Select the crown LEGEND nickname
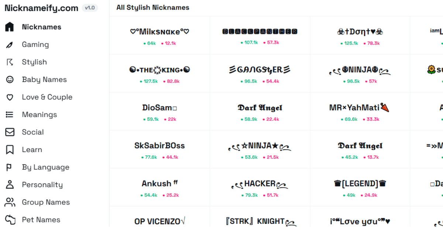 point(360,183)
